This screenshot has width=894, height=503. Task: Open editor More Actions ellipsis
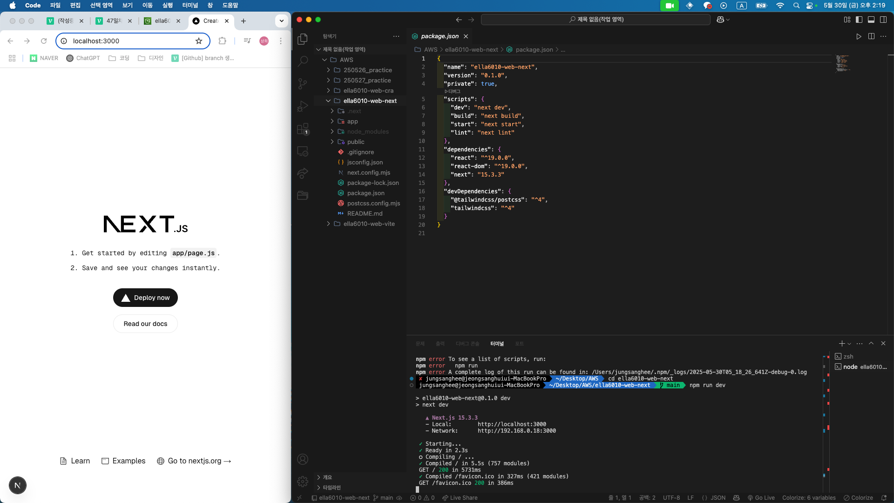pyautogui.click(x=883, y=36)
